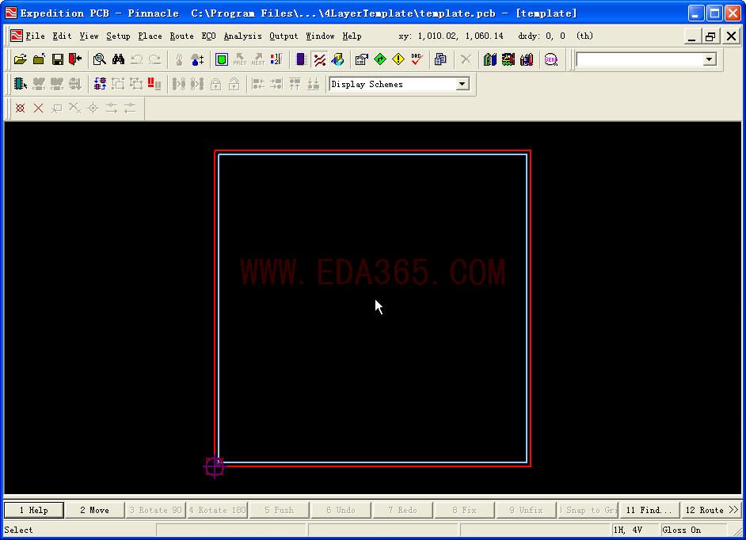Open Editor Control properties icon

pos(362,59)
